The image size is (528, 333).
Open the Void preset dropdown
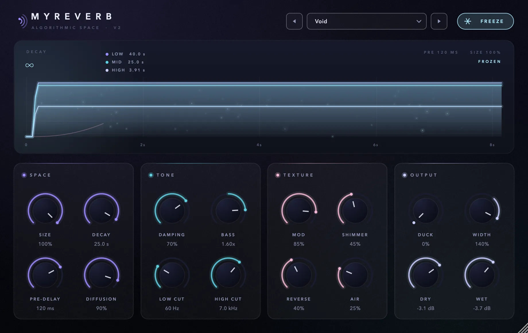click(366, 21)
